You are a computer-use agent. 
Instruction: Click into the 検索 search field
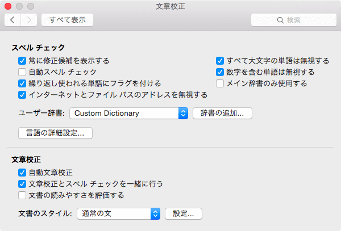tap(294, 20)
